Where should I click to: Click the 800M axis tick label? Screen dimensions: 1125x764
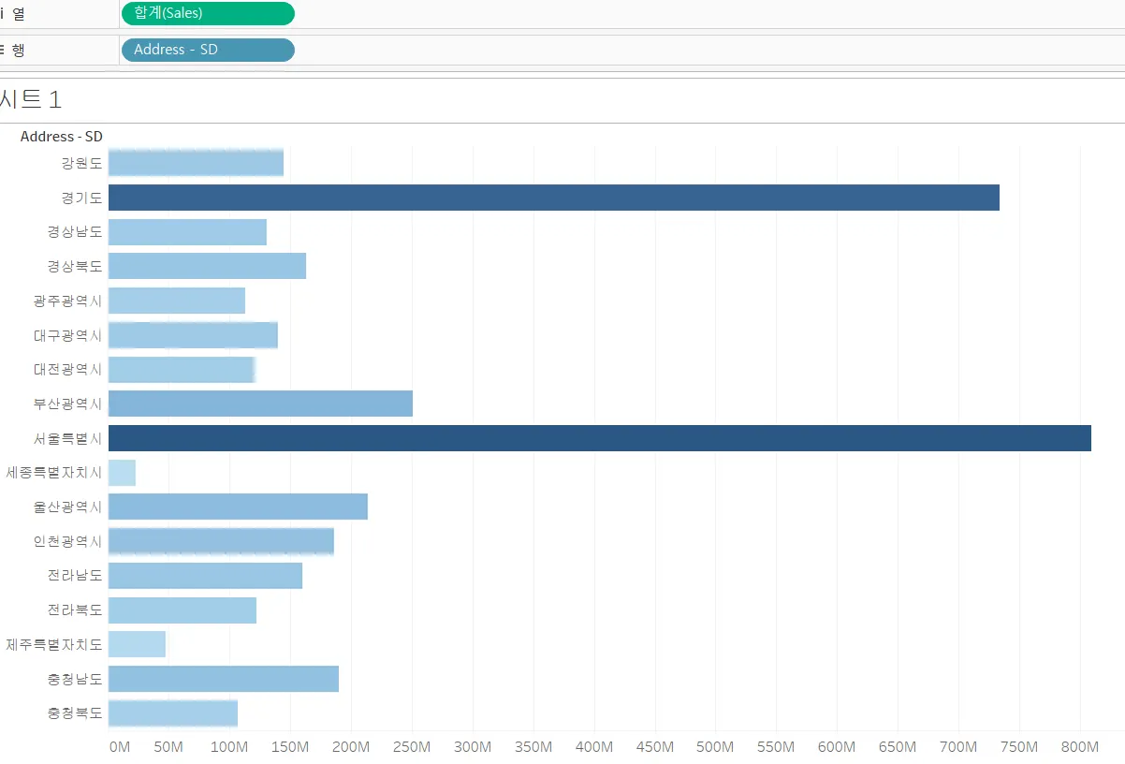click(1080, 747)
